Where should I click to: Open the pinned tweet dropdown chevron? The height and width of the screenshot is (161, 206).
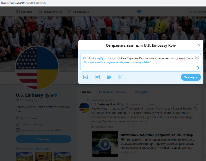click(197, 104)
